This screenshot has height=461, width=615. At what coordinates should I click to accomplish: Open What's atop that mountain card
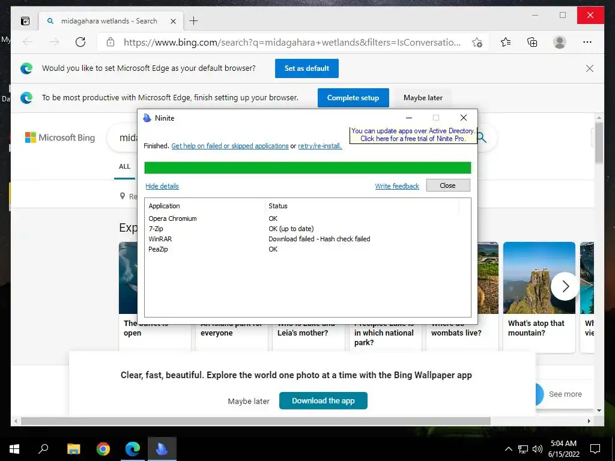pyautogui.click(x=539, y=296)
